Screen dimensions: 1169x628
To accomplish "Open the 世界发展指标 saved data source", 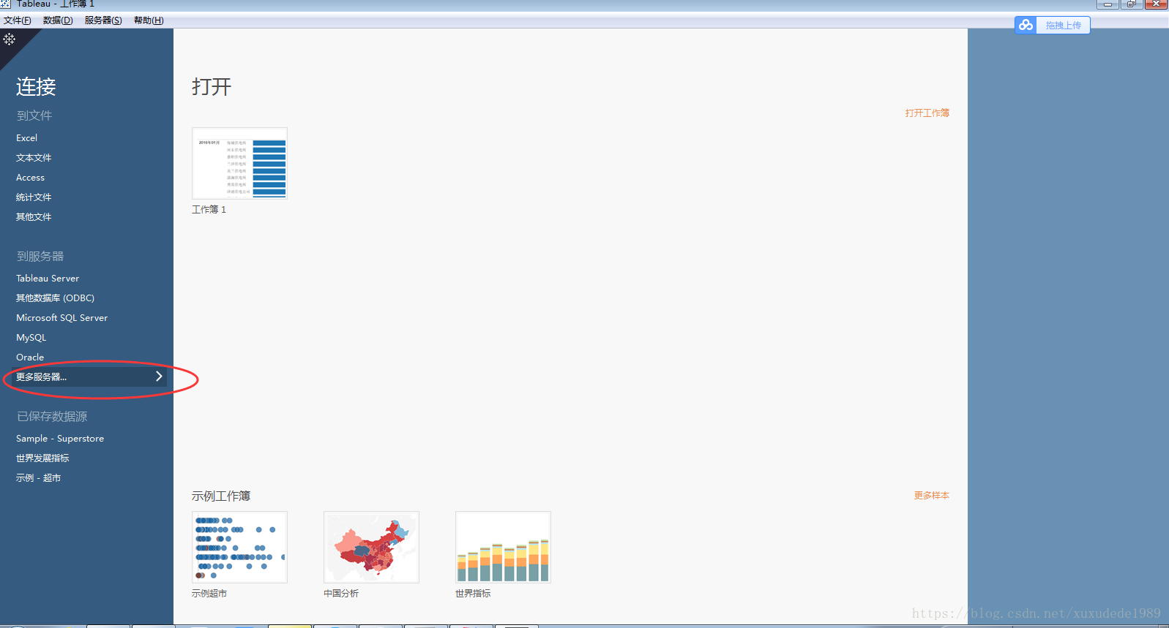I will click(x=42, y=458).
